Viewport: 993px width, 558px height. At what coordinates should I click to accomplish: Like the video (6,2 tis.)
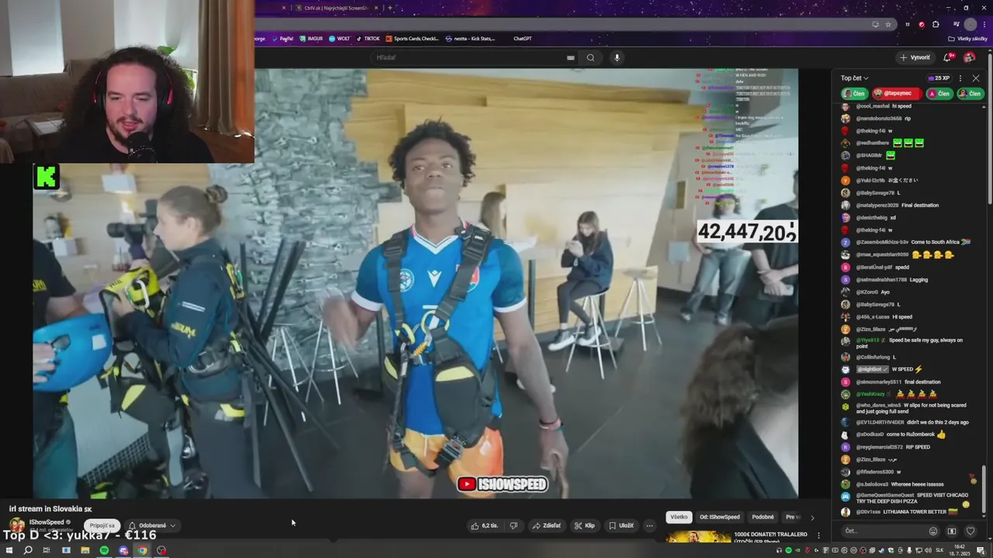(x=485, y=525)
